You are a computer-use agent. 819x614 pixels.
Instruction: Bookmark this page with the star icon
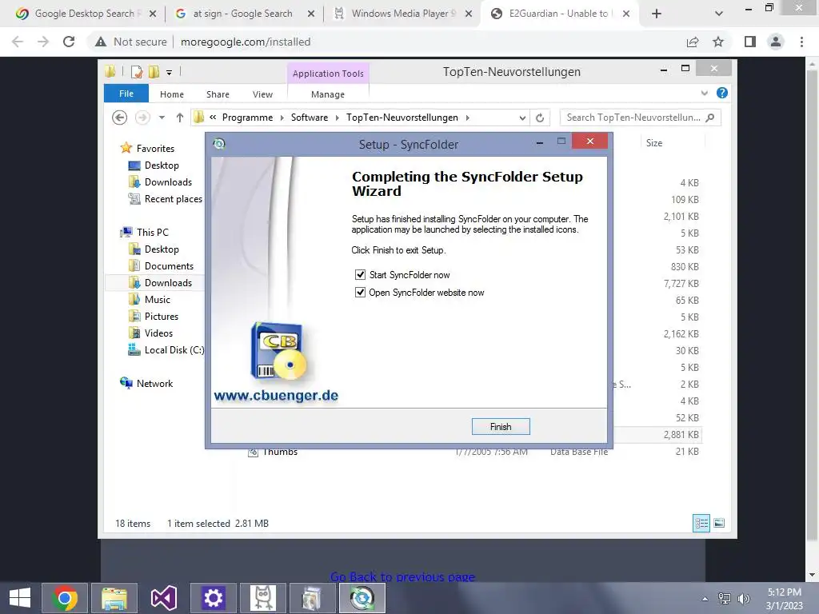tap(718, 42)
